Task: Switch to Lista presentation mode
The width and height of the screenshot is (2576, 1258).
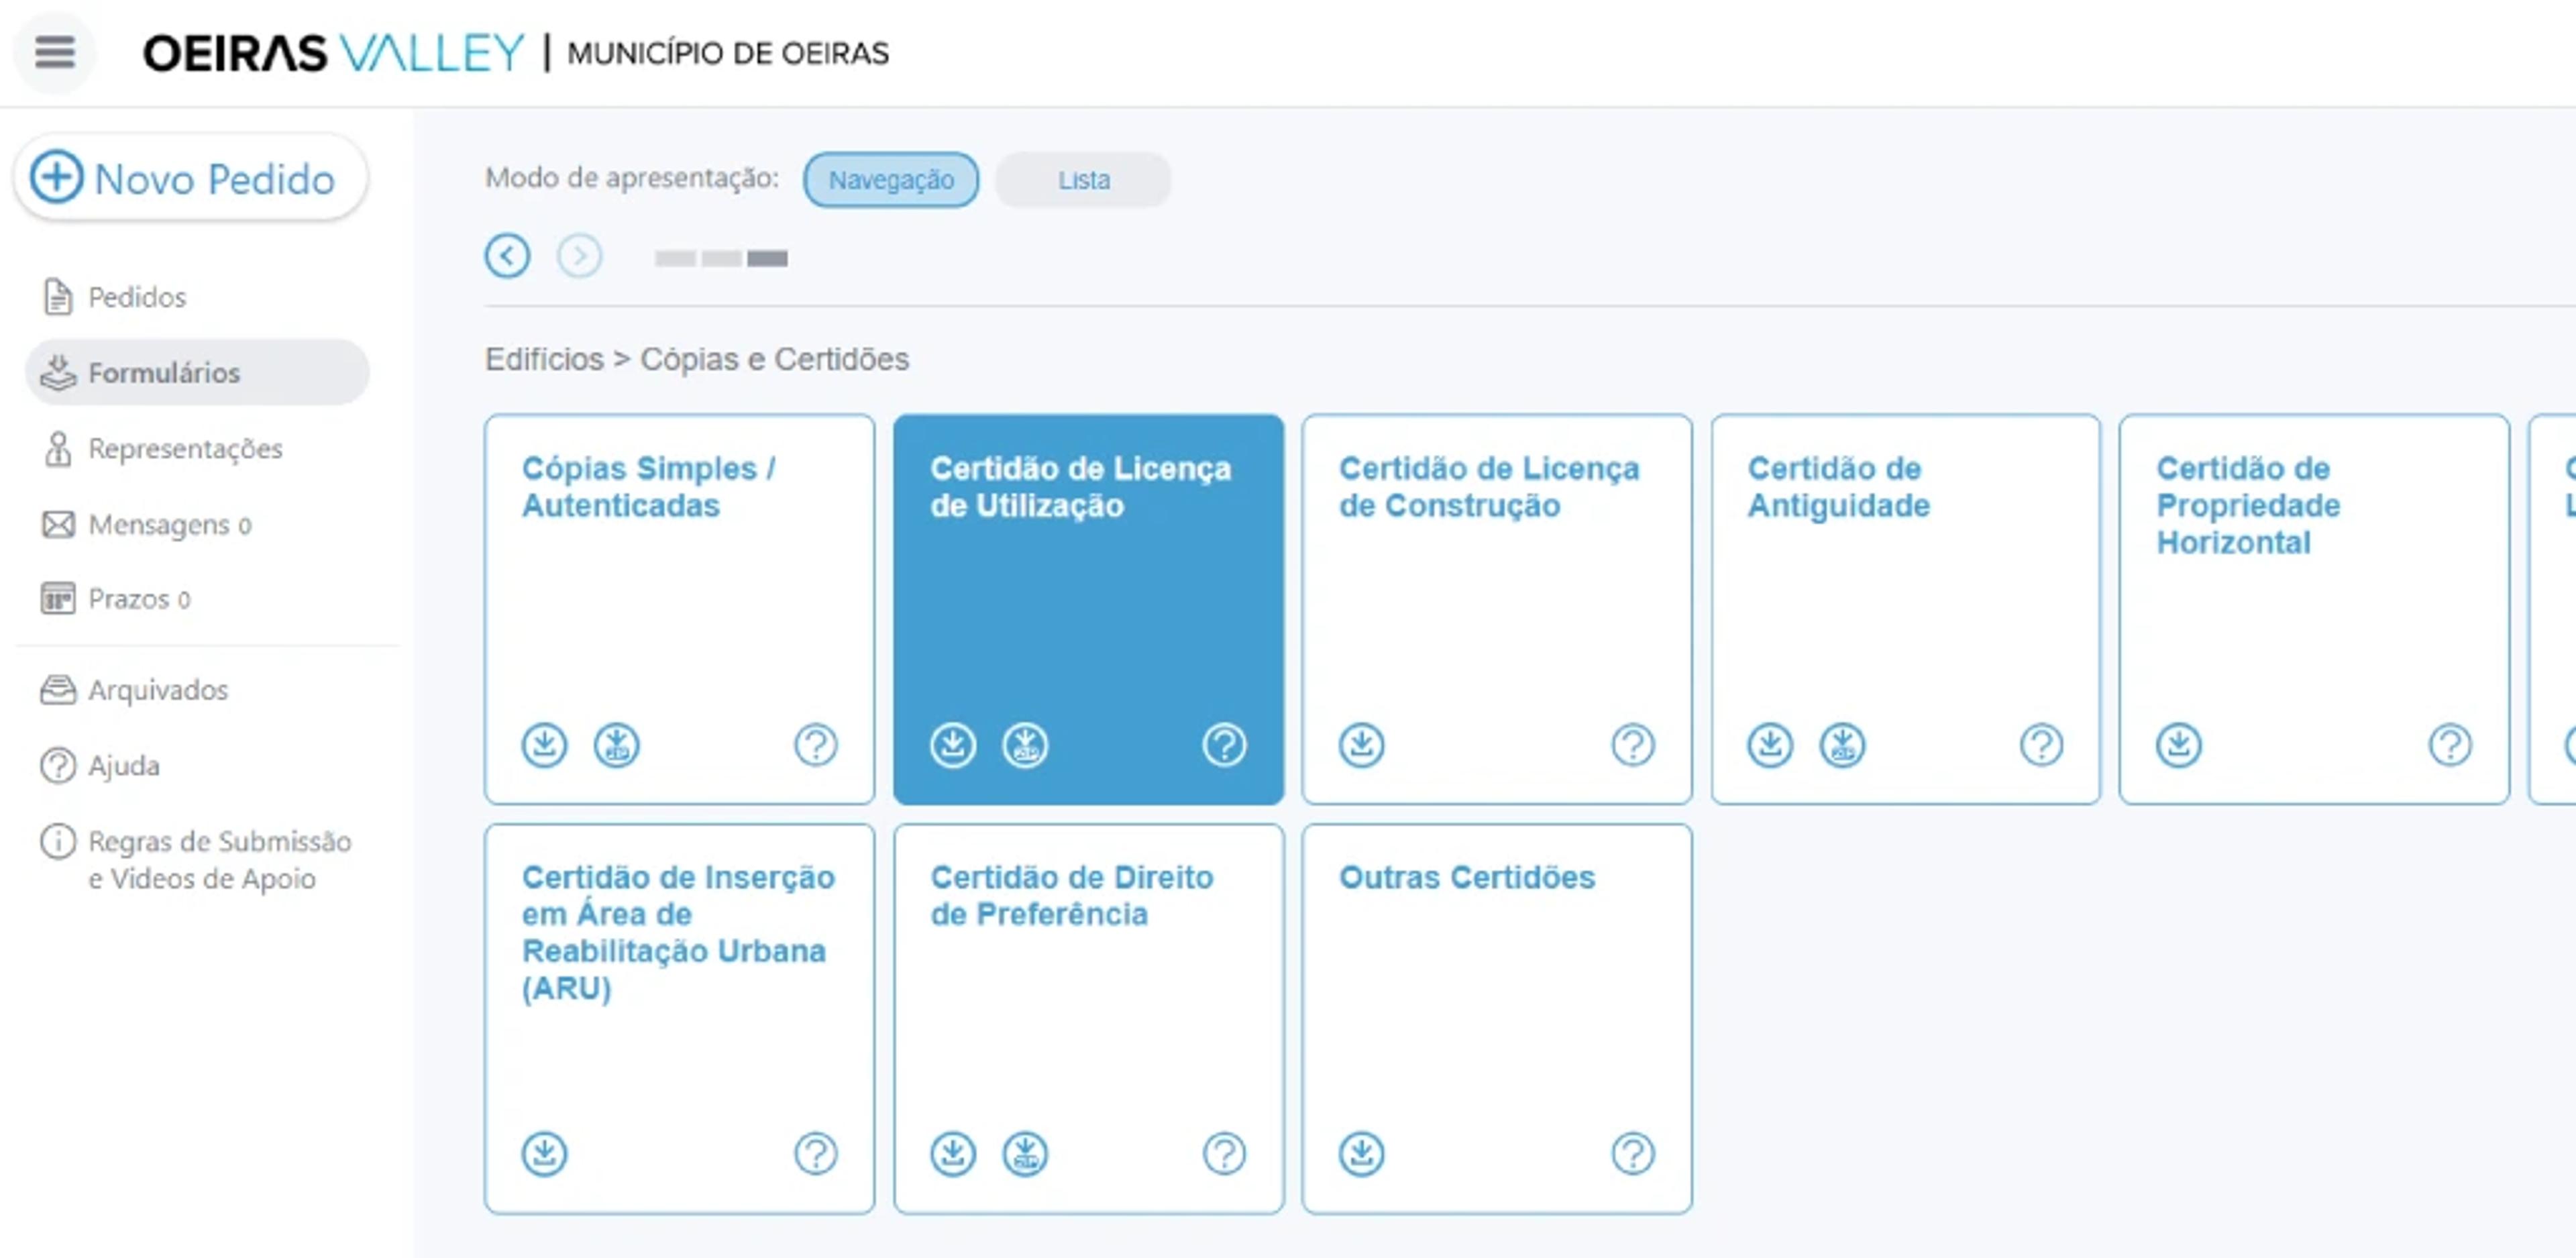Action: click(1084, 180)
